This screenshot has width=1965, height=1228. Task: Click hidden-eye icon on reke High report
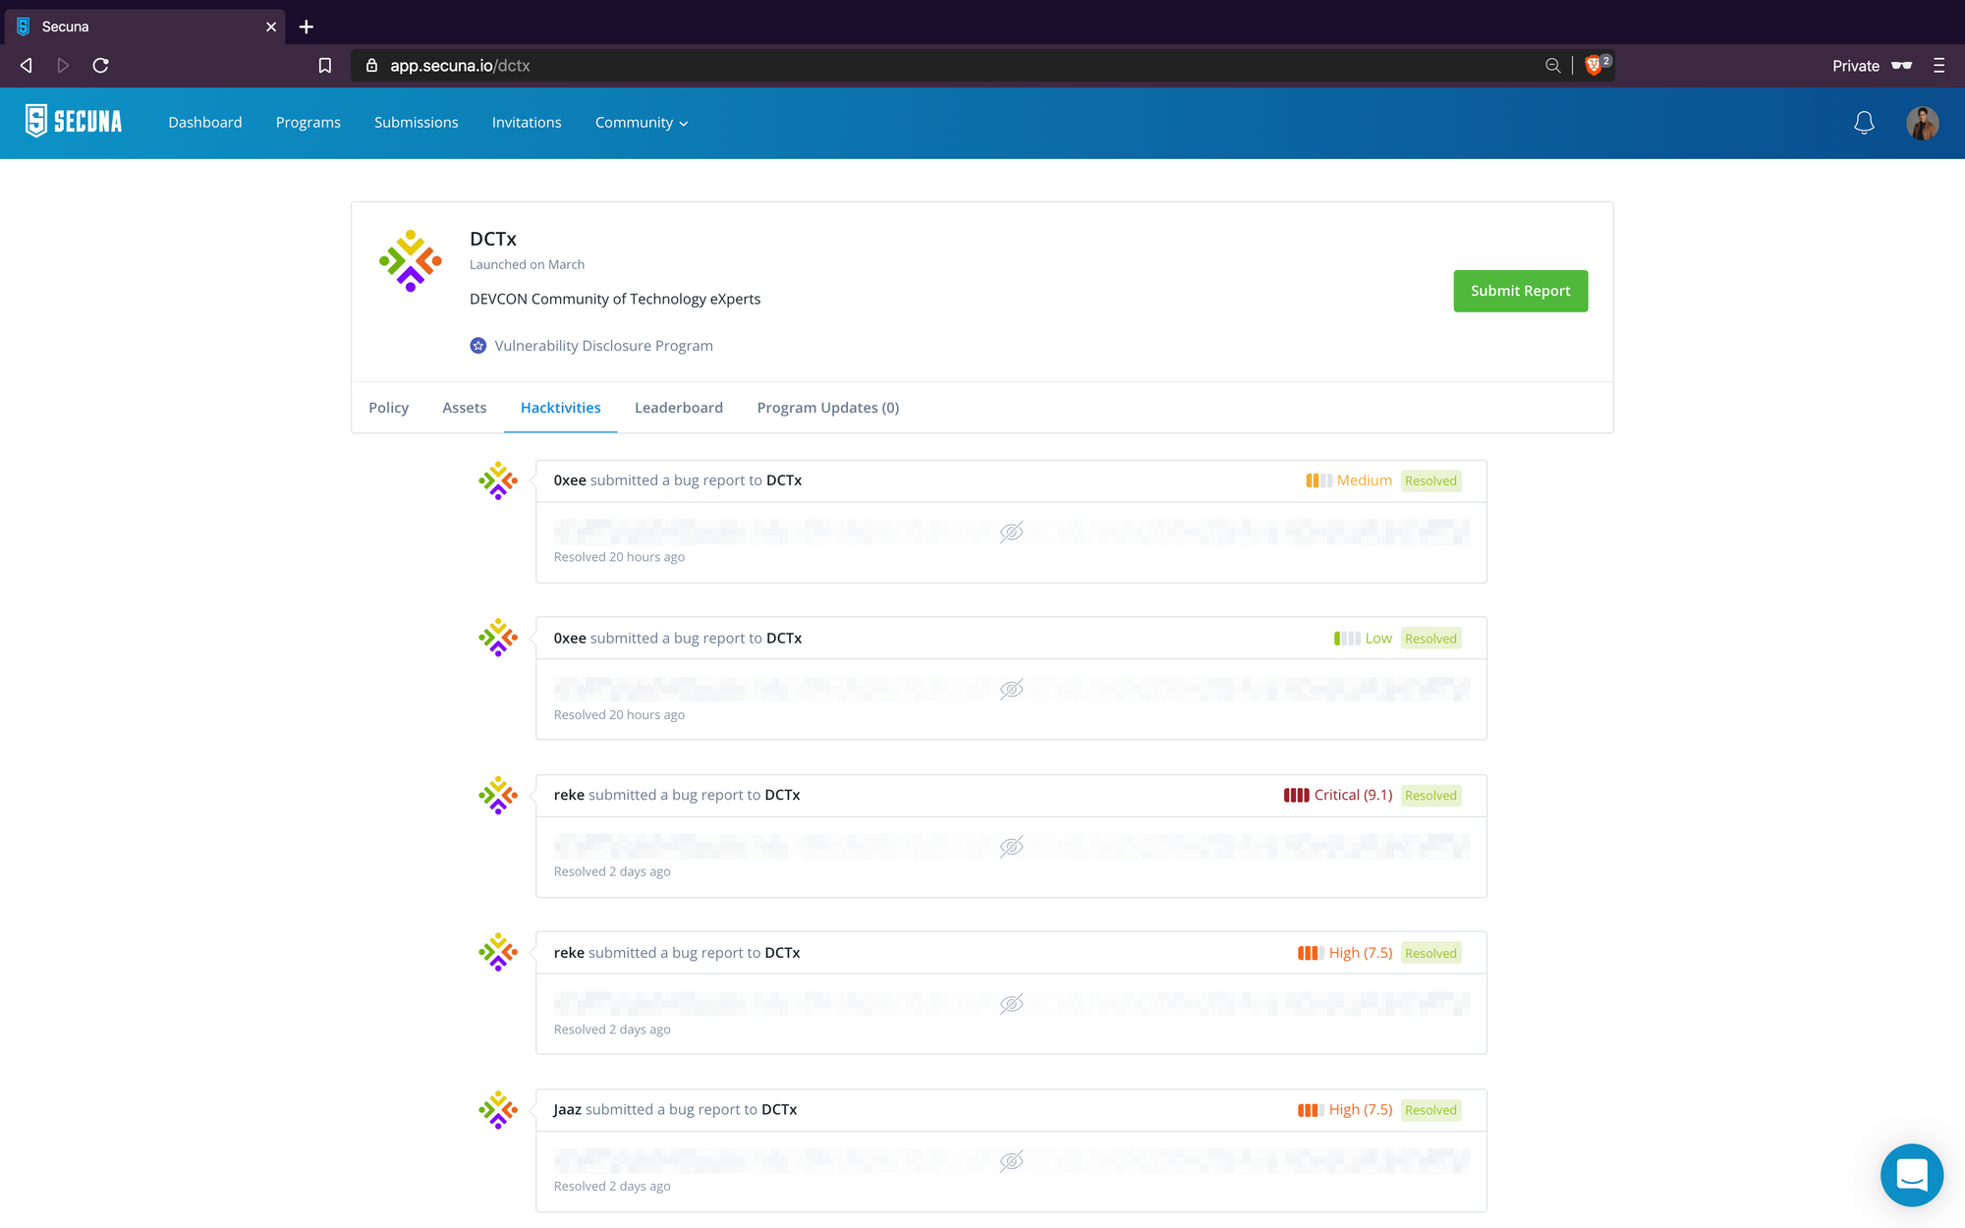click(1011, 1003)
